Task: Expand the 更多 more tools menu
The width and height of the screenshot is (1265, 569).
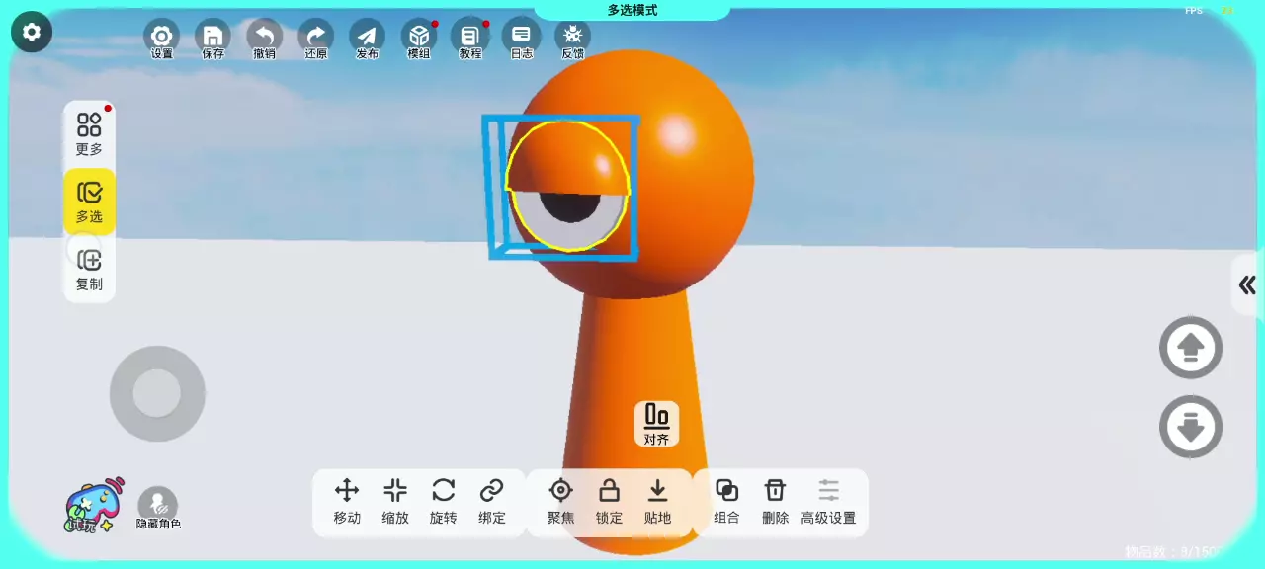Action: pyautogui.click(x=89, y=133)
